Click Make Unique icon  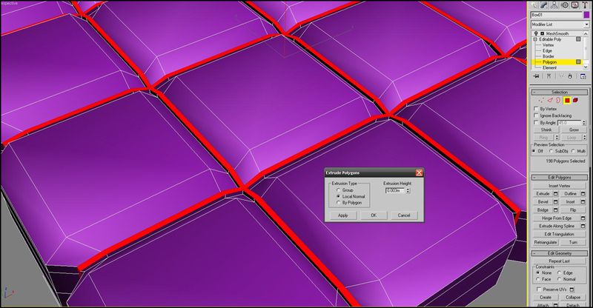coord(561,76)
